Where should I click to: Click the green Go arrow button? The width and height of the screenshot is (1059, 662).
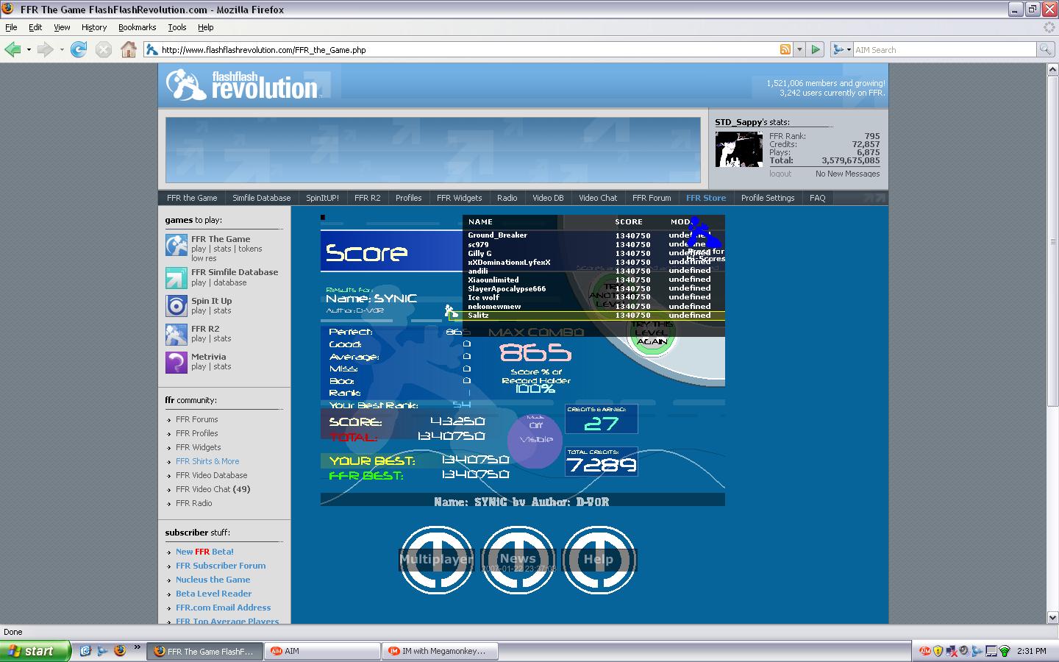coord(816,49)
